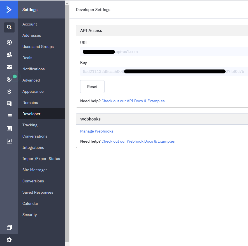Image resolution: width=248 pixels, height=246 pixels.
Task: Open the Security settings page
Action: pyautogui.click(x=30, y=215)
